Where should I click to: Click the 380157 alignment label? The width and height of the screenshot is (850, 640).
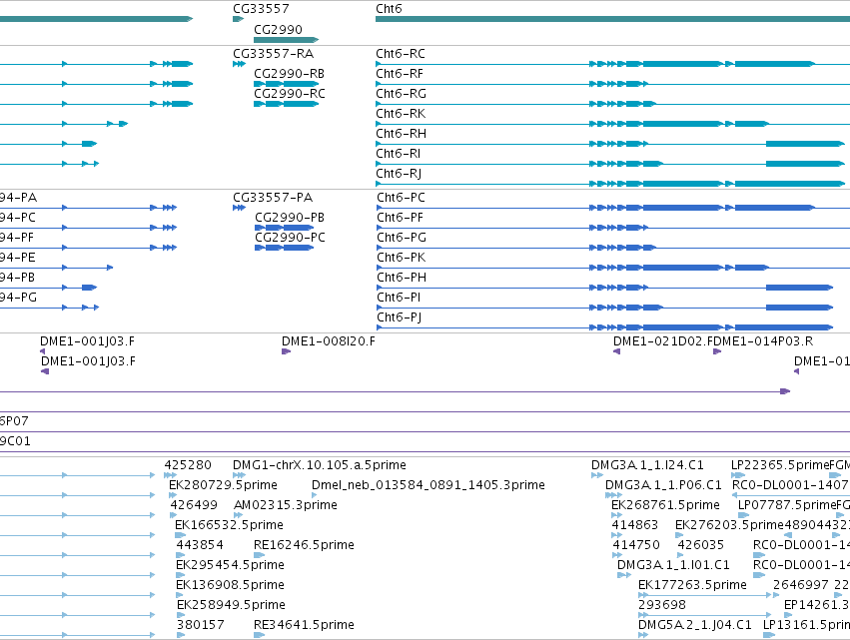pyautogui.click(x=200, y=625)
